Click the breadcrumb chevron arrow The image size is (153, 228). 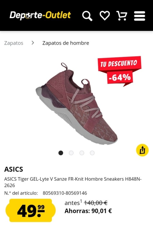pyautogui.click(x=33, y=43)
